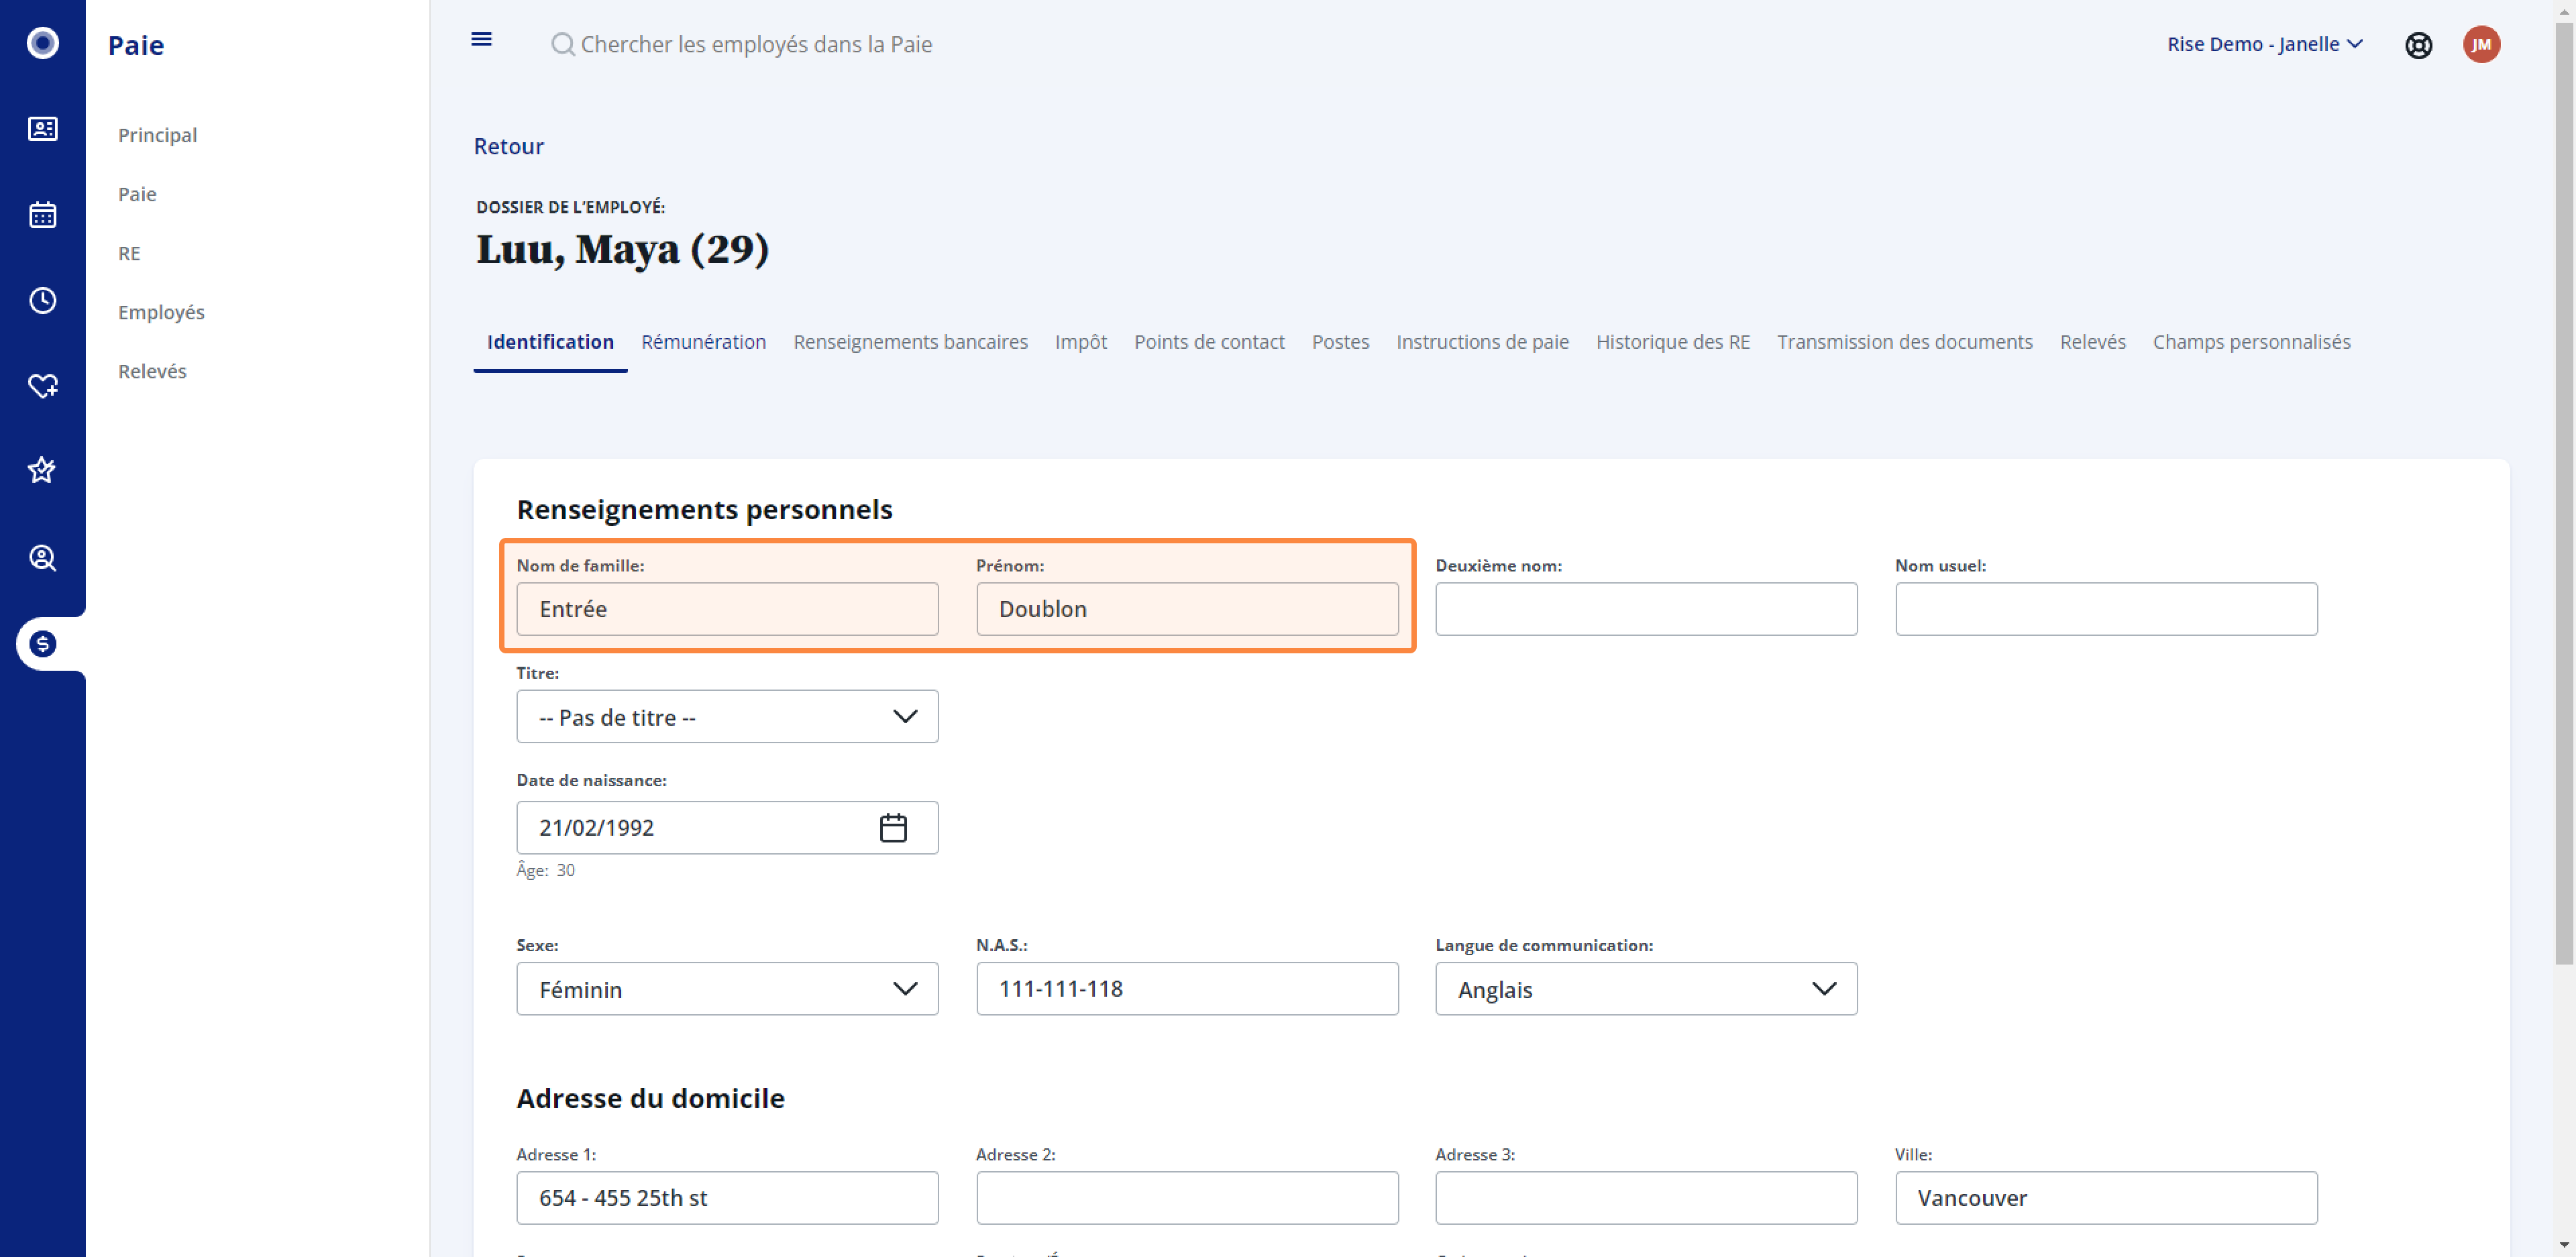Switch to the Identification tab
The image size is (2576, 1257).
(x=550, y=342)
